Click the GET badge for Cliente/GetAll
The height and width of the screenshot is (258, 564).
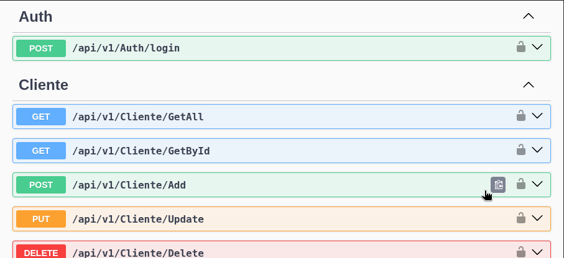[41, 117]
